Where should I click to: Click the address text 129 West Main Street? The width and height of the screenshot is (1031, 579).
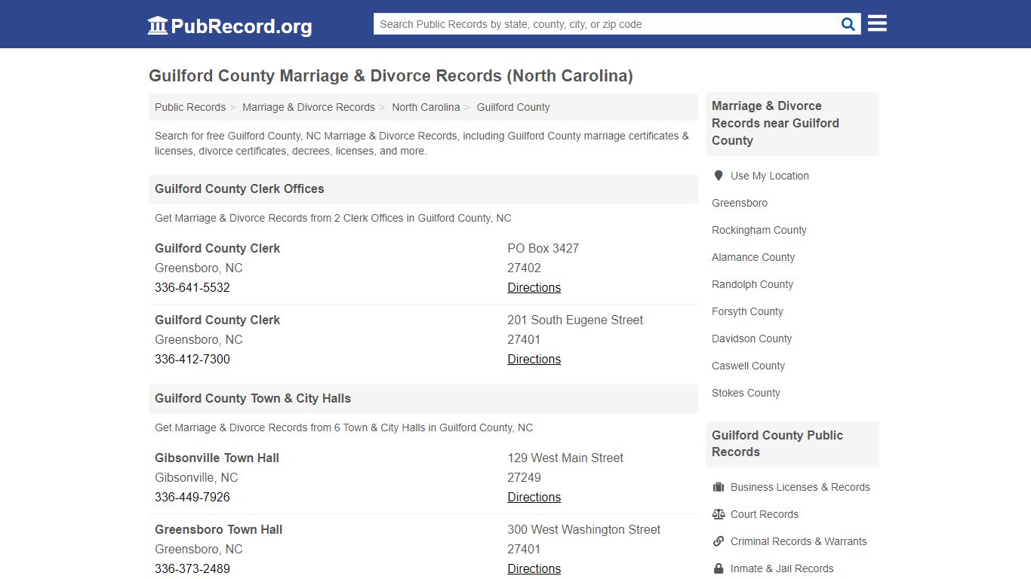pos(565,458)
